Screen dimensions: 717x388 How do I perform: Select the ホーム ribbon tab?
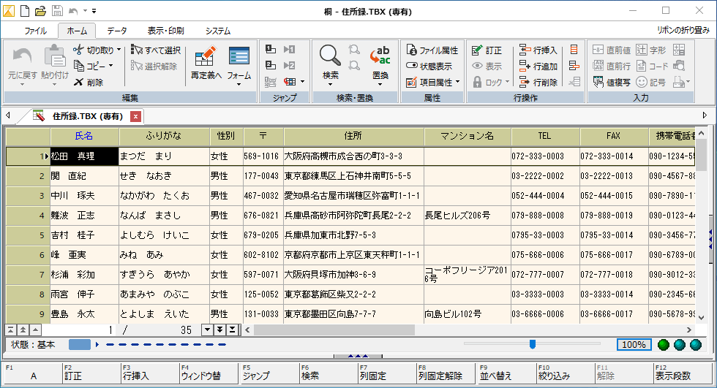tap(77, 31)
